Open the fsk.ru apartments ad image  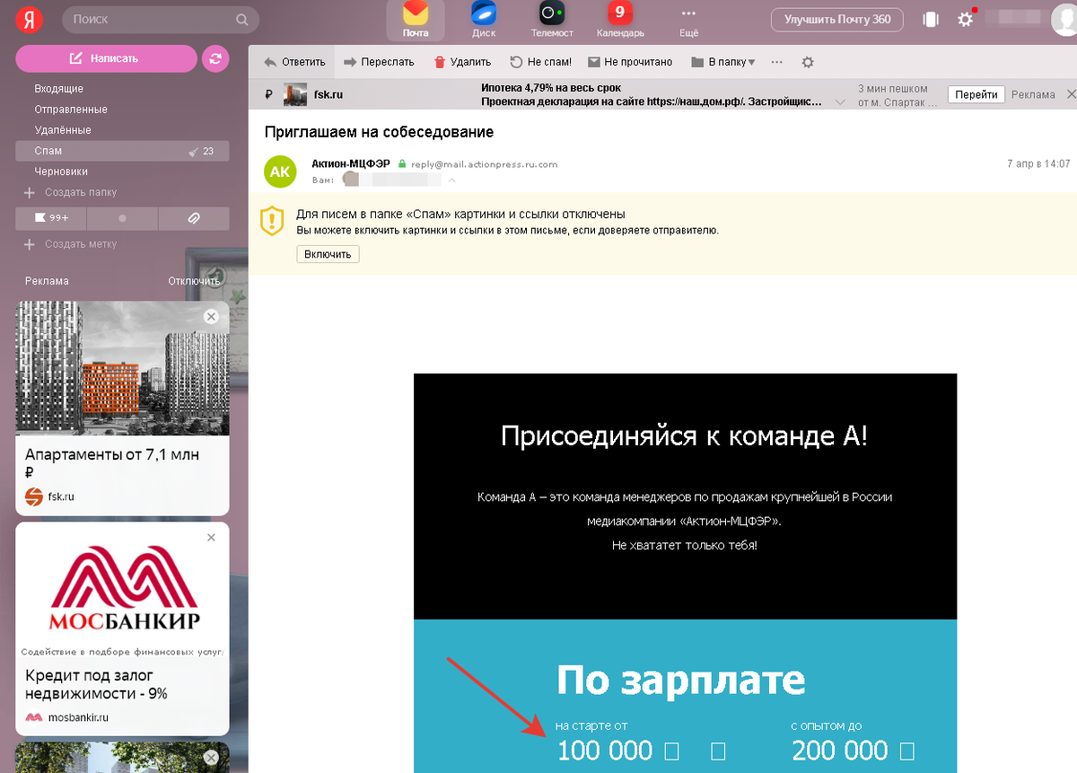[x=122, y=368]
